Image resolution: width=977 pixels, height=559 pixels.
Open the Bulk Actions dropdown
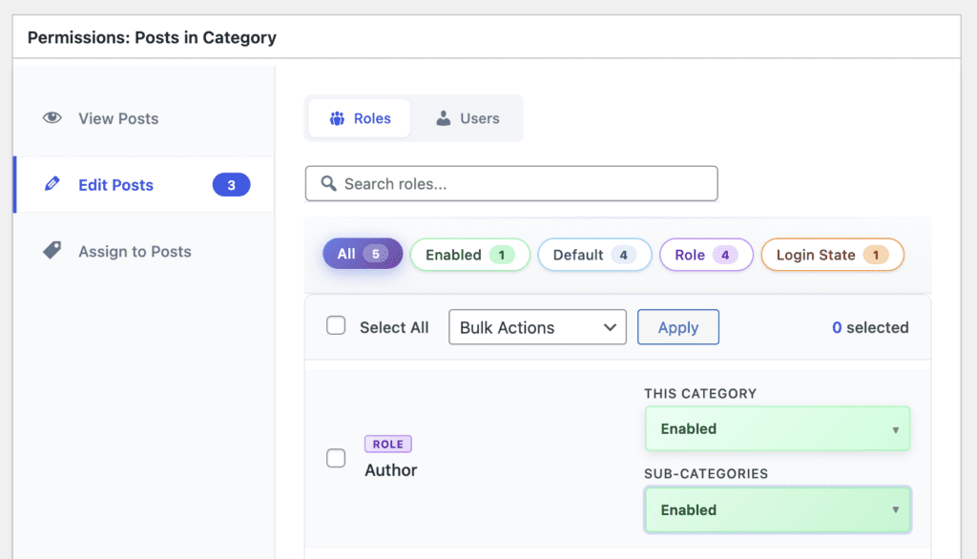537,327
